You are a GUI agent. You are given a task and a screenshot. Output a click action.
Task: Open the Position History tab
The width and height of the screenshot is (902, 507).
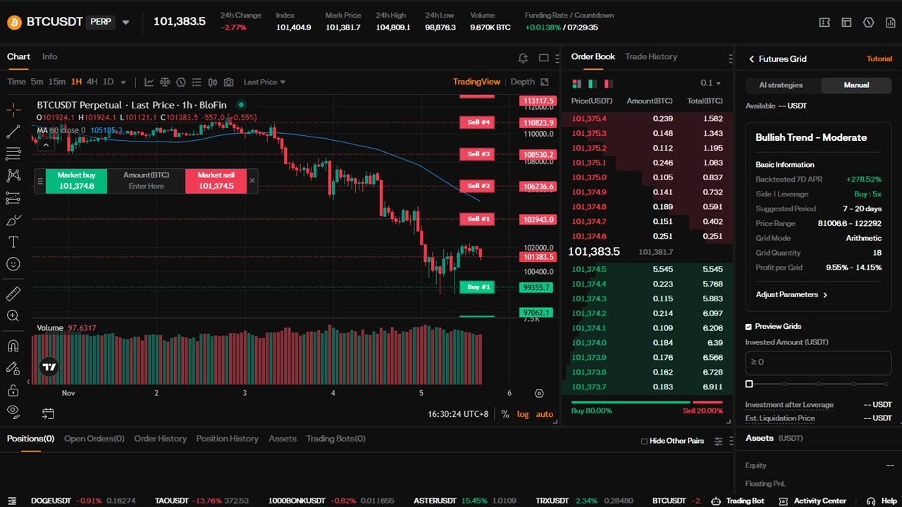(x=227, y=439)
